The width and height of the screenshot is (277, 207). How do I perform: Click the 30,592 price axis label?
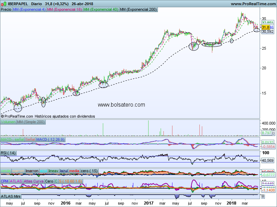[267, 31]
